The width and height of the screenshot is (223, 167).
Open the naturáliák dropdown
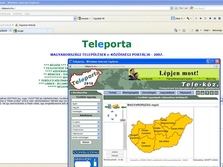tap(99, 126)
